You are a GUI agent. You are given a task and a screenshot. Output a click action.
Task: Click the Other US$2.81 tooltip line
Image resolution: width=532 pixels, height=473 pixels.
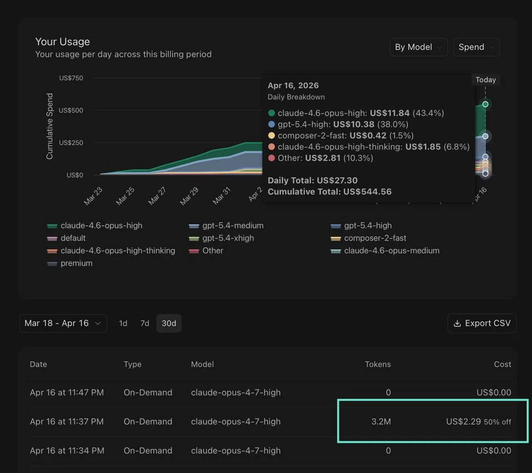[x=320, y=158]
